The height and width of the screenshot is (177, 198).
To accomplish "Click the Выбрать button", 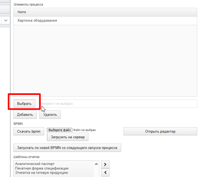I will coord(24,103).
